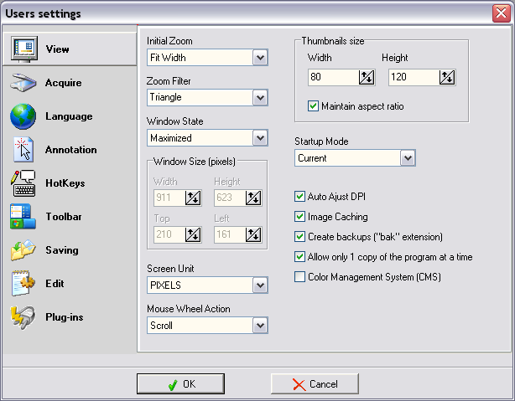Screen dimensions: 515x401
Task: Select the Language globe icon
Action: click(23, 116)
